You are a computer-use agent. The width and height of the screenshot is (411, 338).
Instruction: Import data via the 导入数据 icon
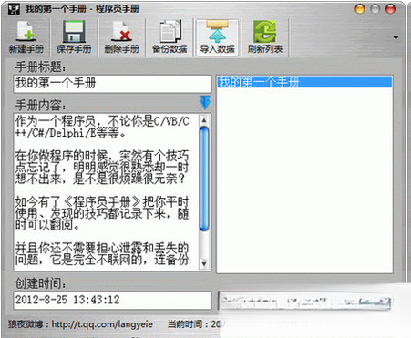(x=217, y=37)
